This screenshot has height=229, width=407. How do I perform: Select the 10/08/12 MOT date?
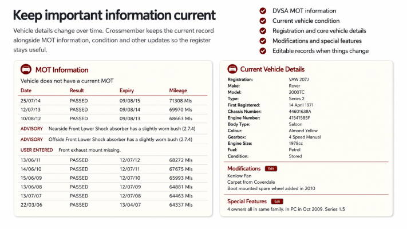tap(31, 119)
